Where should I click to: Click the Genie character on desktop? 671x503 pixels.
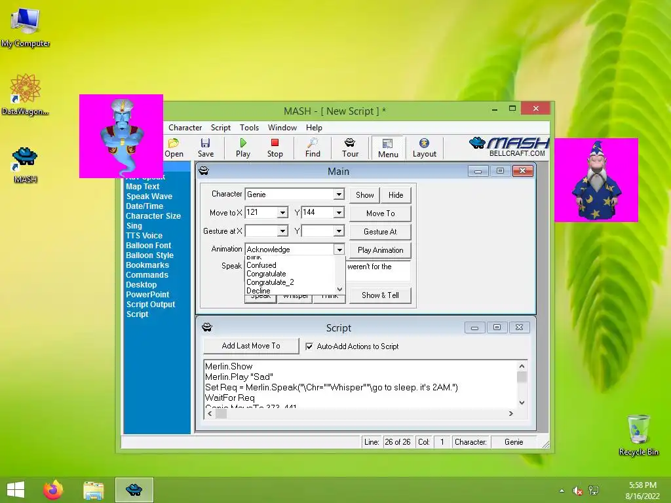click(121, 136)
